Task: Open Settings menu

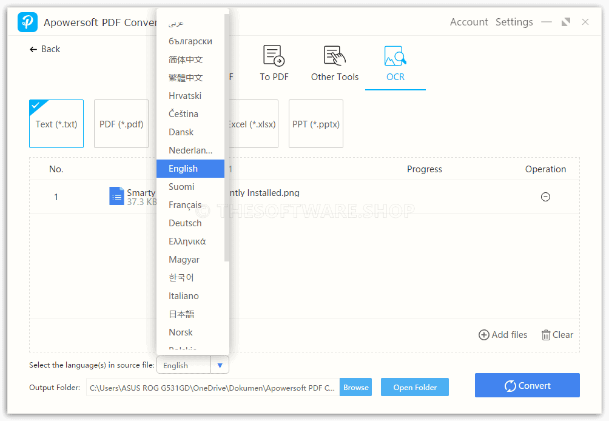Action: pos(514,22)
